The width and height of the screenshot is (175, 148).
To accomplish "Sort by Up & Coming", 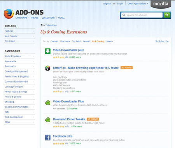I will click(x=98, y=41).
